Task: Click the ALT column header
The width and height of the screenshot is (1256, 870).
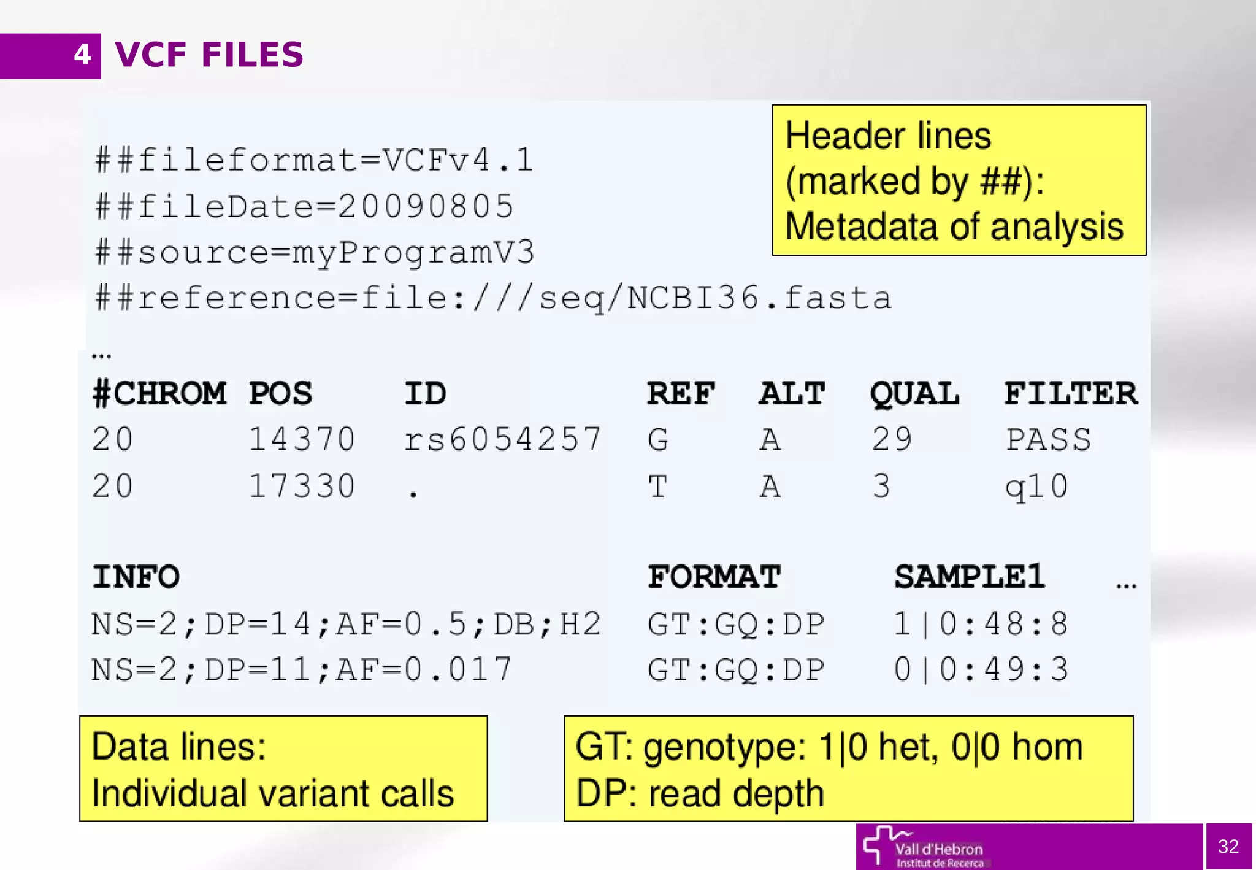Action: (x=792, y=393)
